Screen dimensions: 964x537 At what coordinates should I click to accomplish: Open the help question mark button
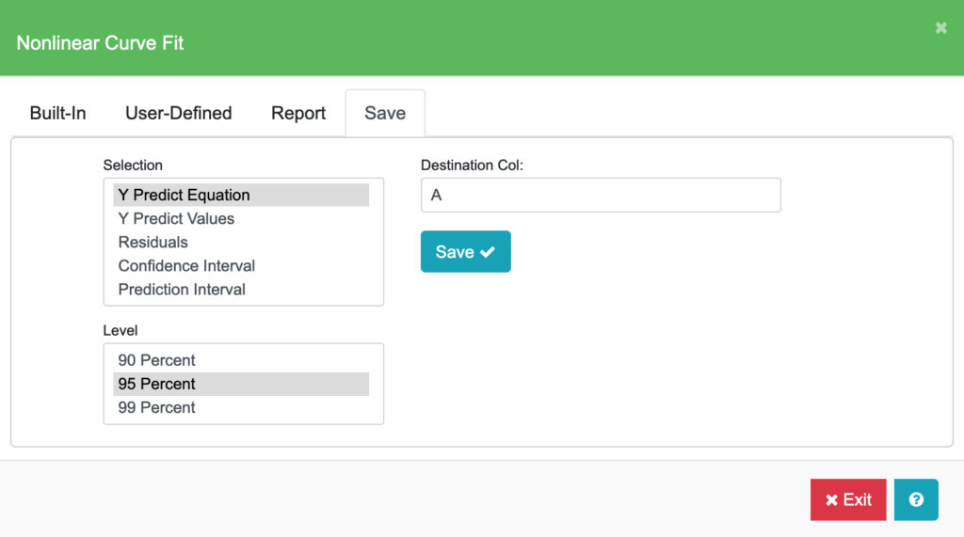pos(916,499)
